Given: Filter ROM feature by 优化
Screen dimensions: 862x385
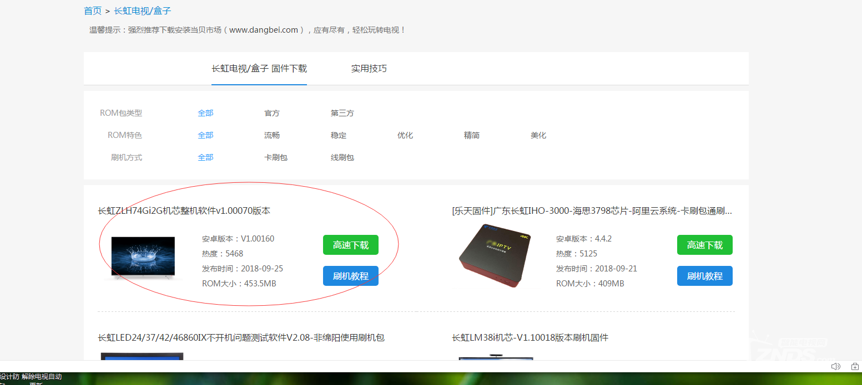Looking at the screenshot, I should pyautogui.click(x=405, y=135).
